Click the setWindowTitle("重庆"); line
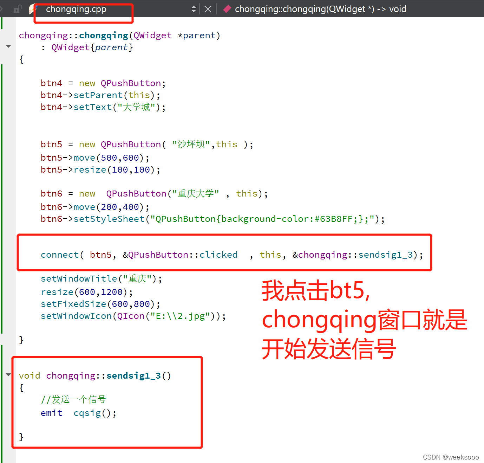484x463 pixels. click(102, 278)
